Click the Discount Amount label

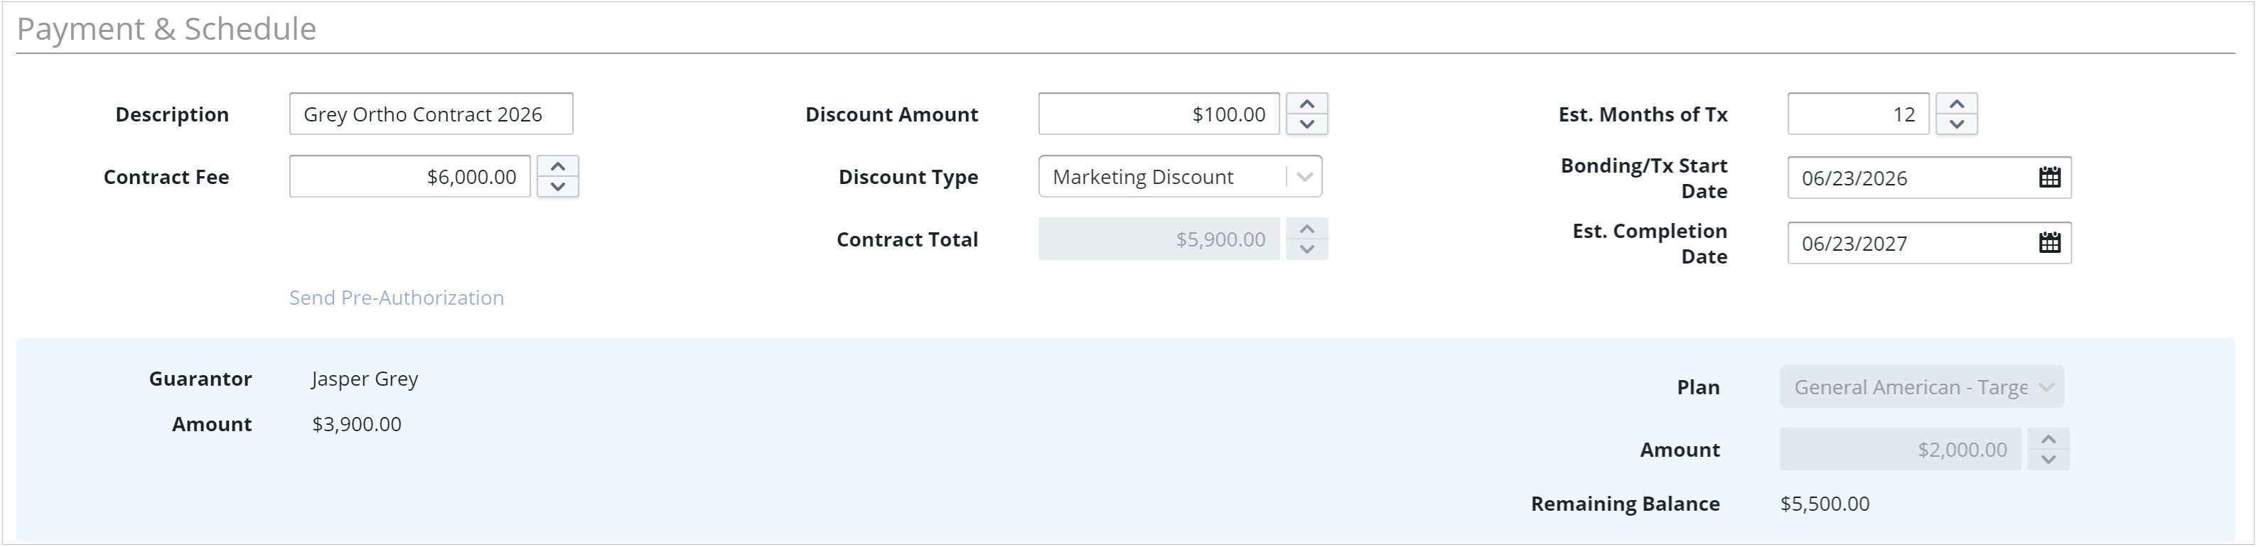(891, 114)
